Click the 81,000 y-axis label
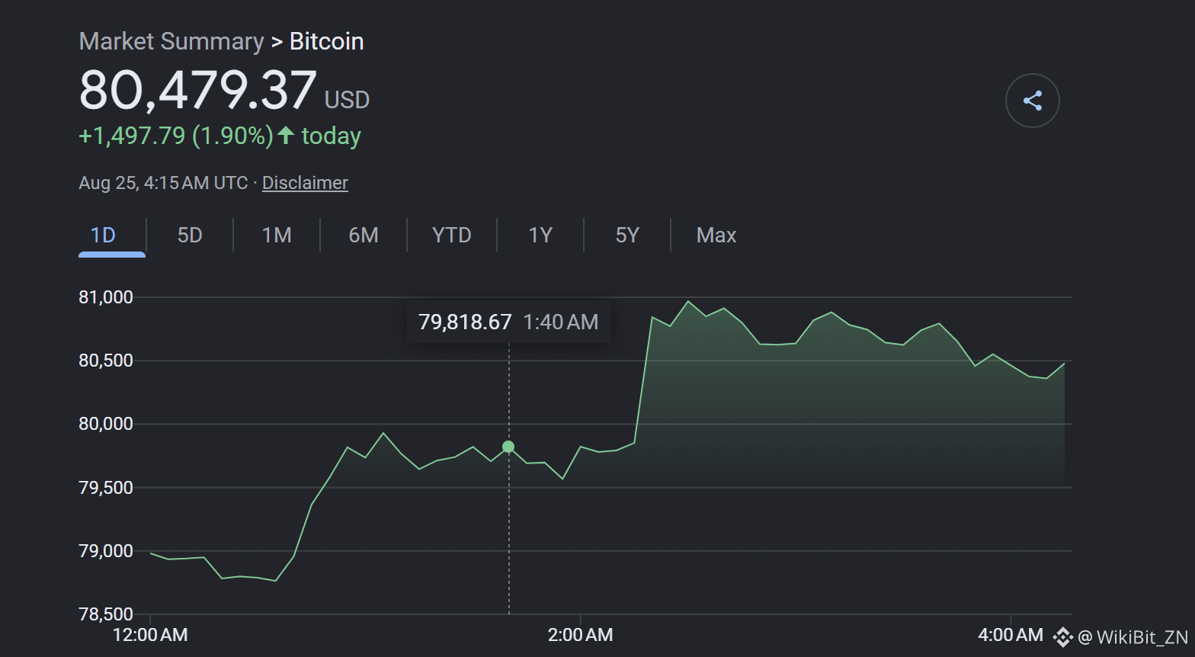The height and width of the screenshot is (657, 1195). click(106, 297)
